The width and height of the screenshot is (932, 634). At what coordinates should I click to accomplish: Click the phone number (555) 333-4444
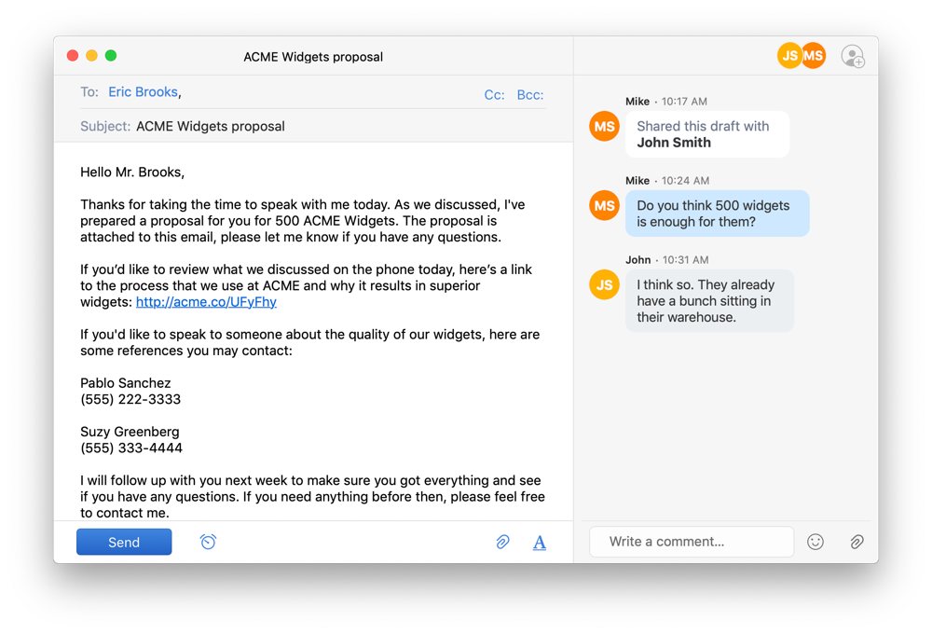(131, 448)
